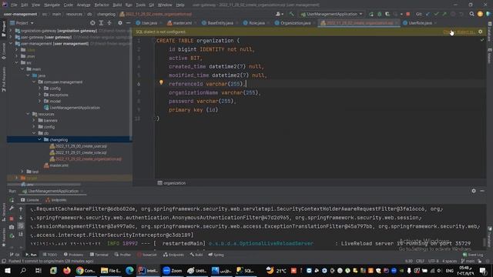Click the red stop icon in Run panel
This screenshot has width=493, height=277.
12,218
